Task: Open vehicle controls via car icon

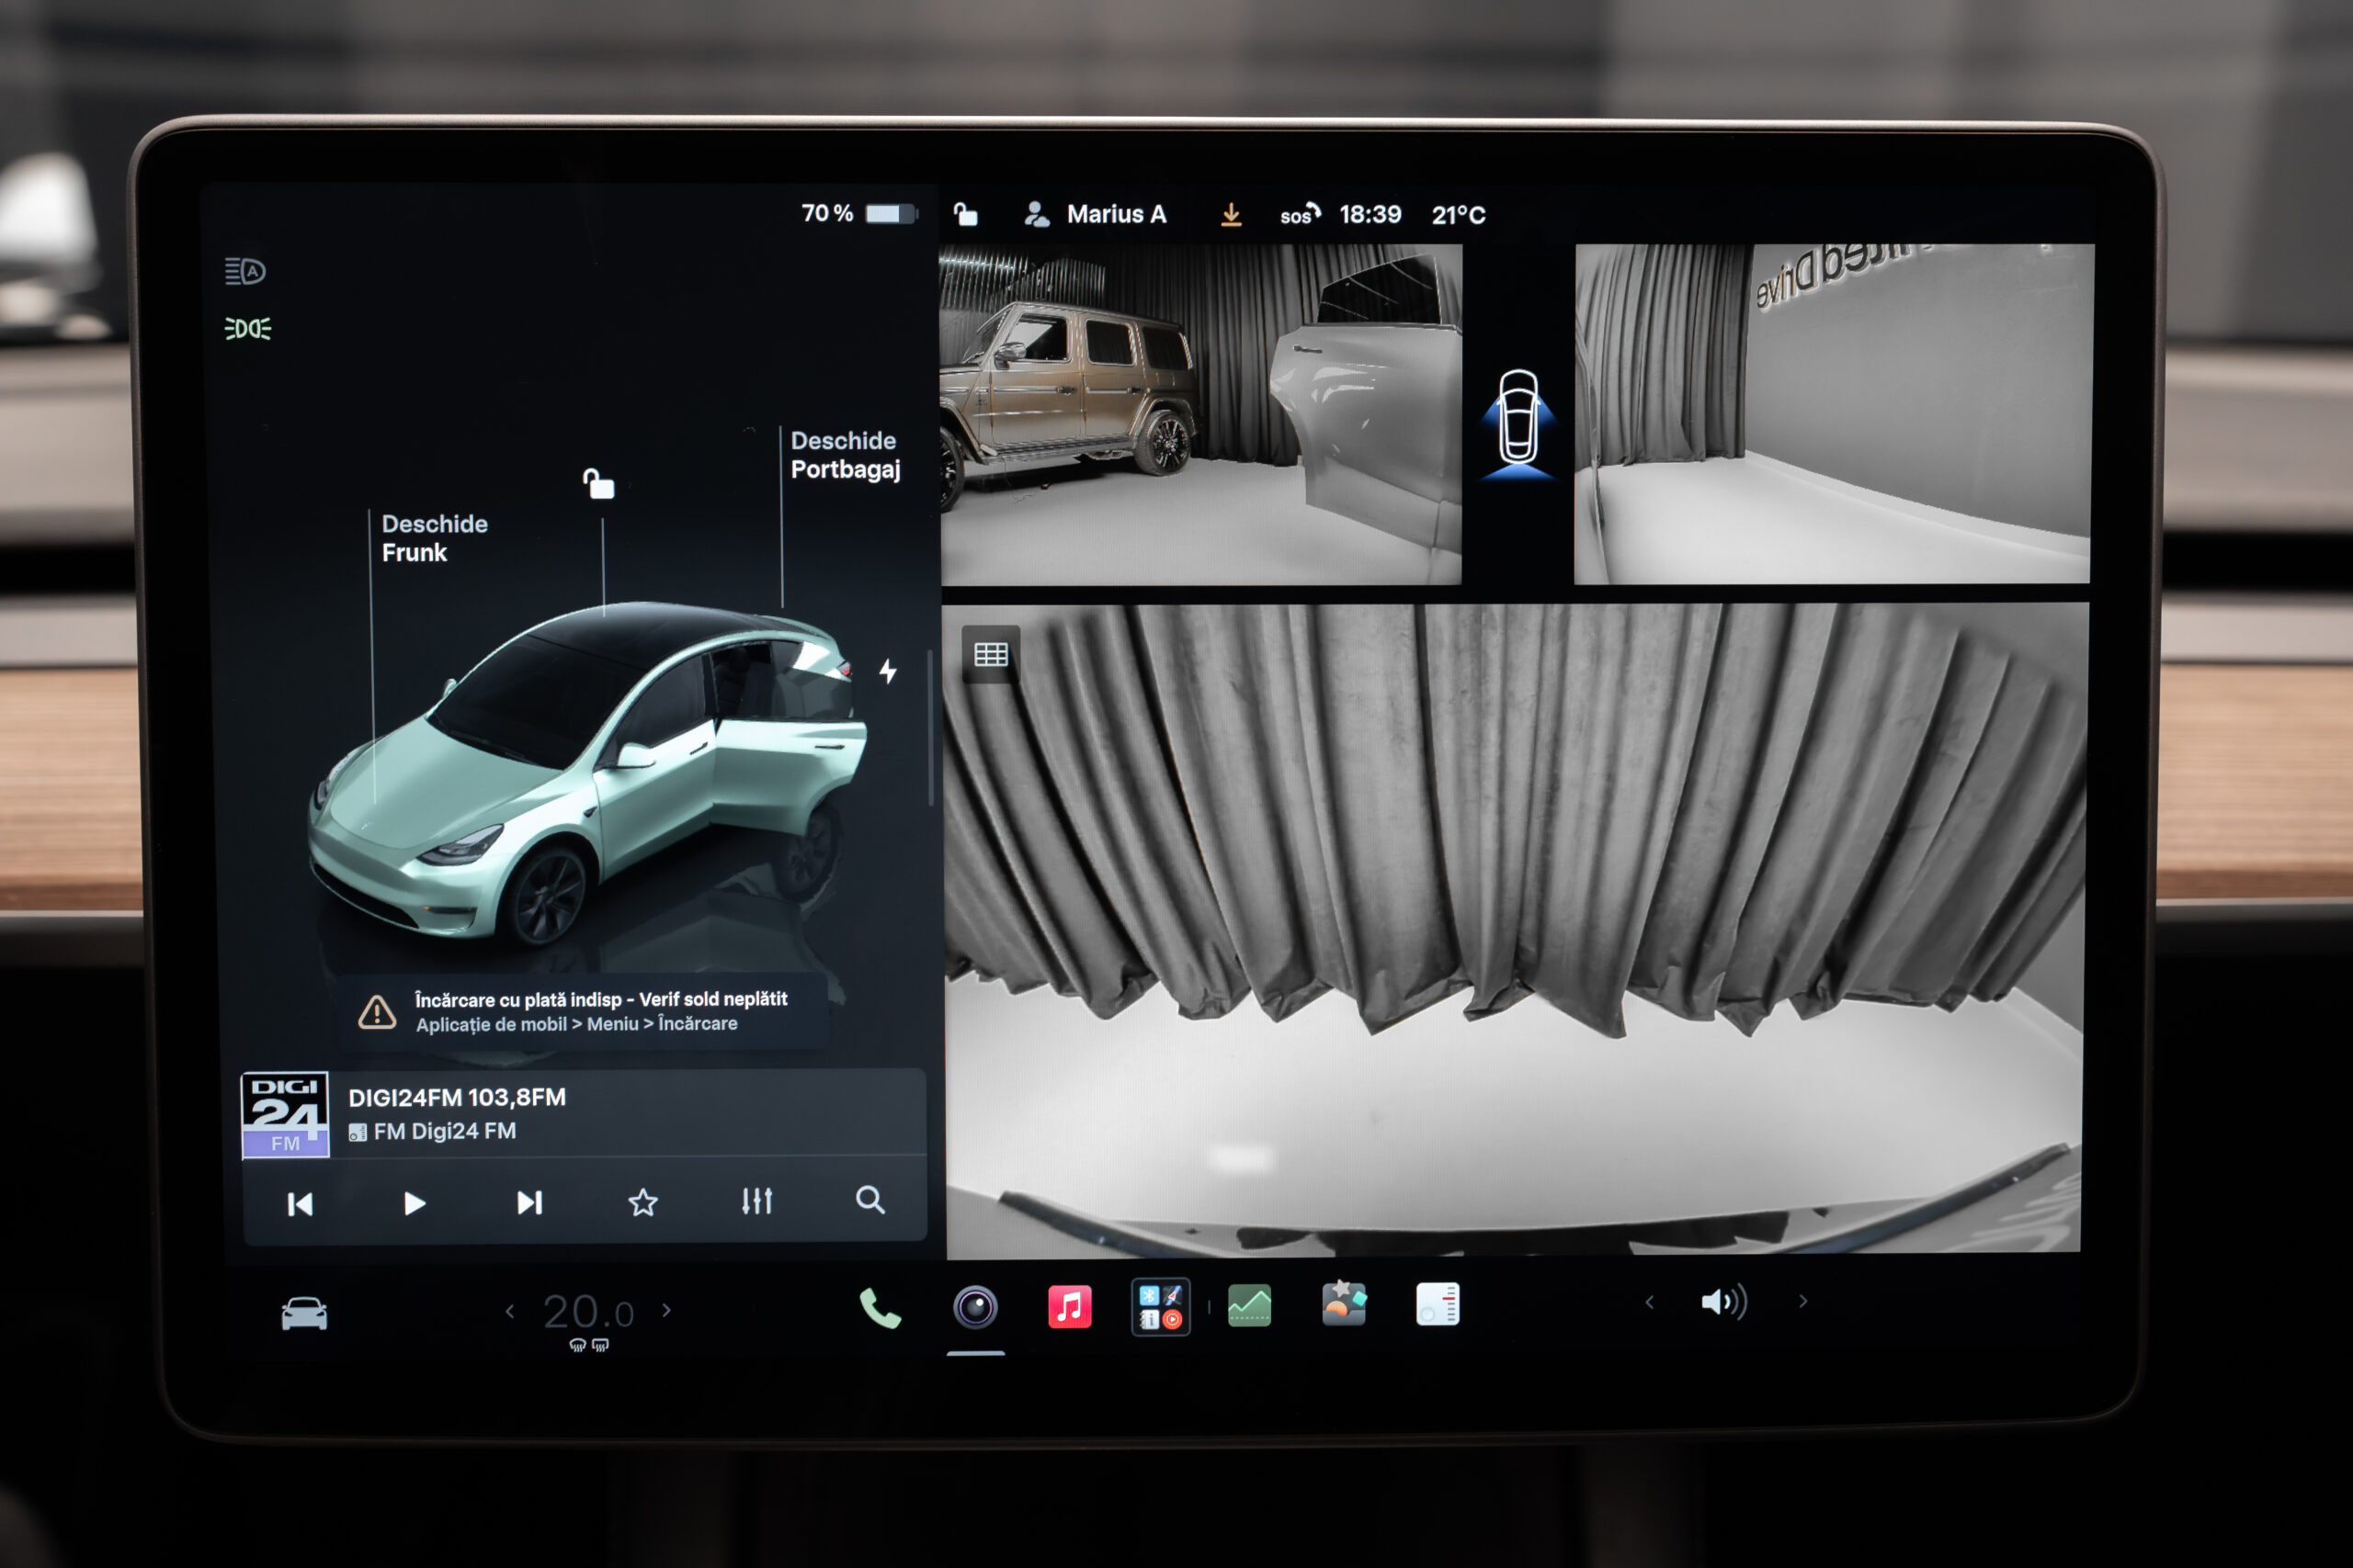Action: [x=304, y=1313]
